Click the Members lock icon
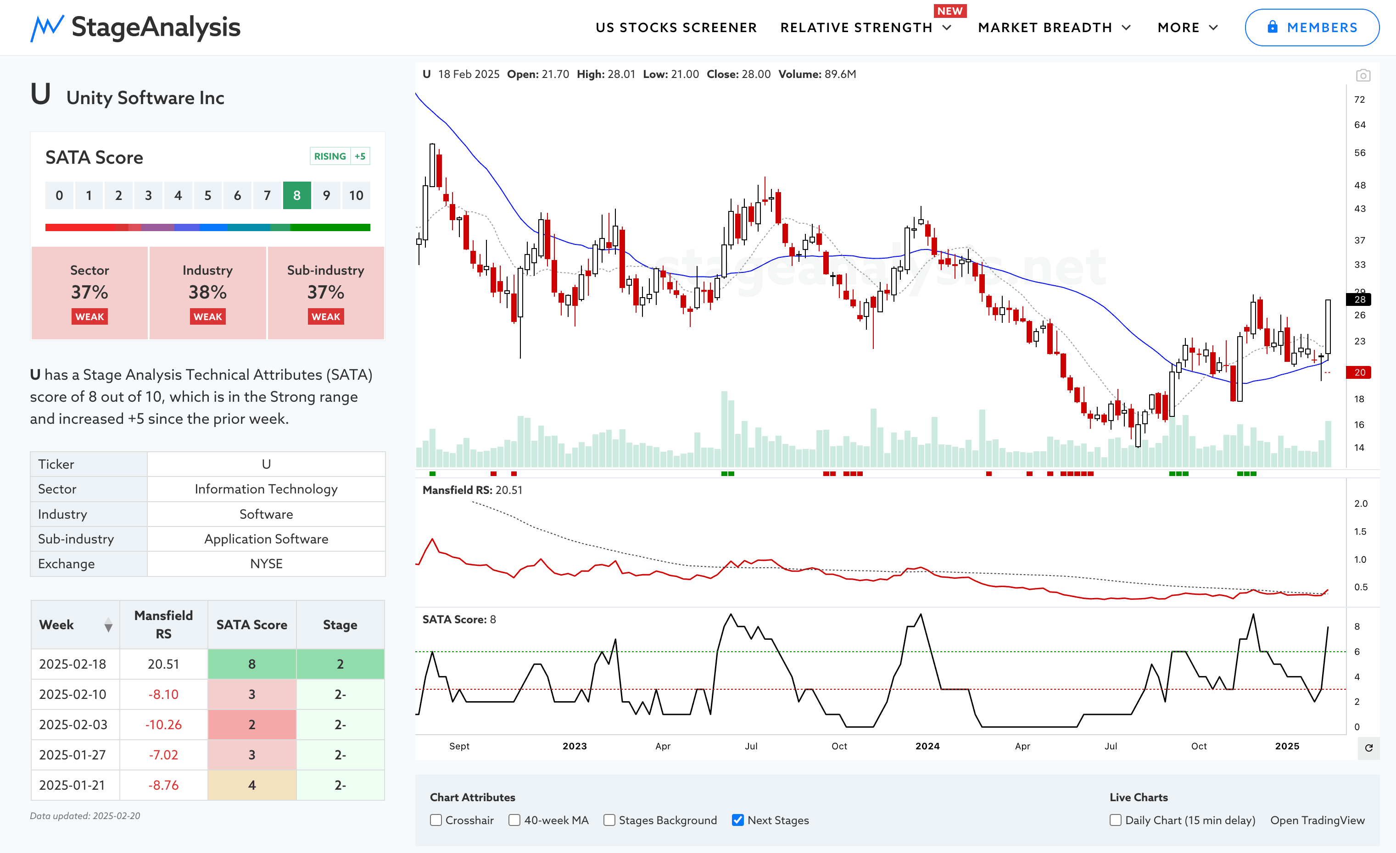The image size is (1396, 853). coord(1273,27)
